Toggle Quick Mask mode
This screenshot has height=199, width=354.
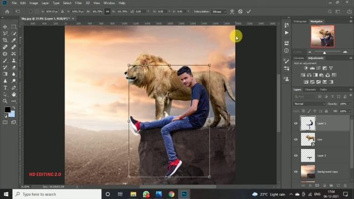tap(5, 122)
